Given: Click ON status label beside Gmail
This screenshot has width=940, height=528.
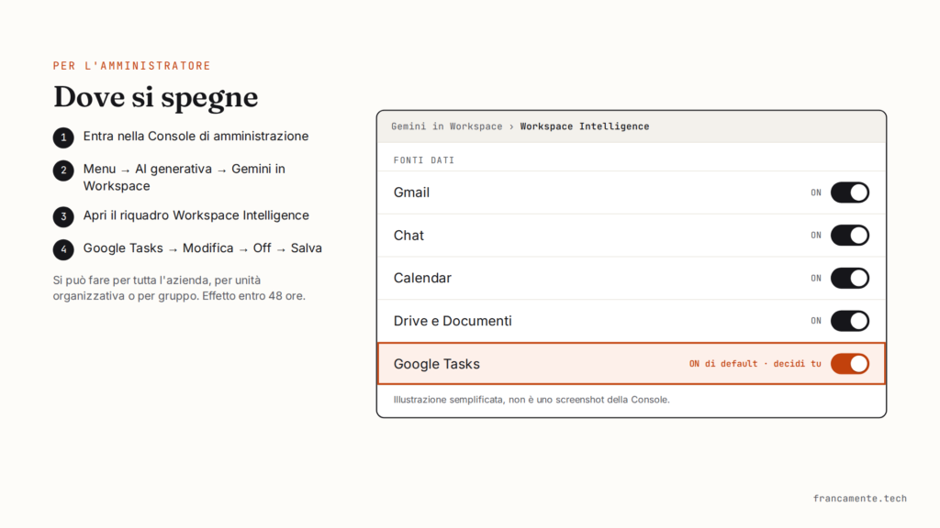Looking at the screenshot, I should (x=816, y=192).
